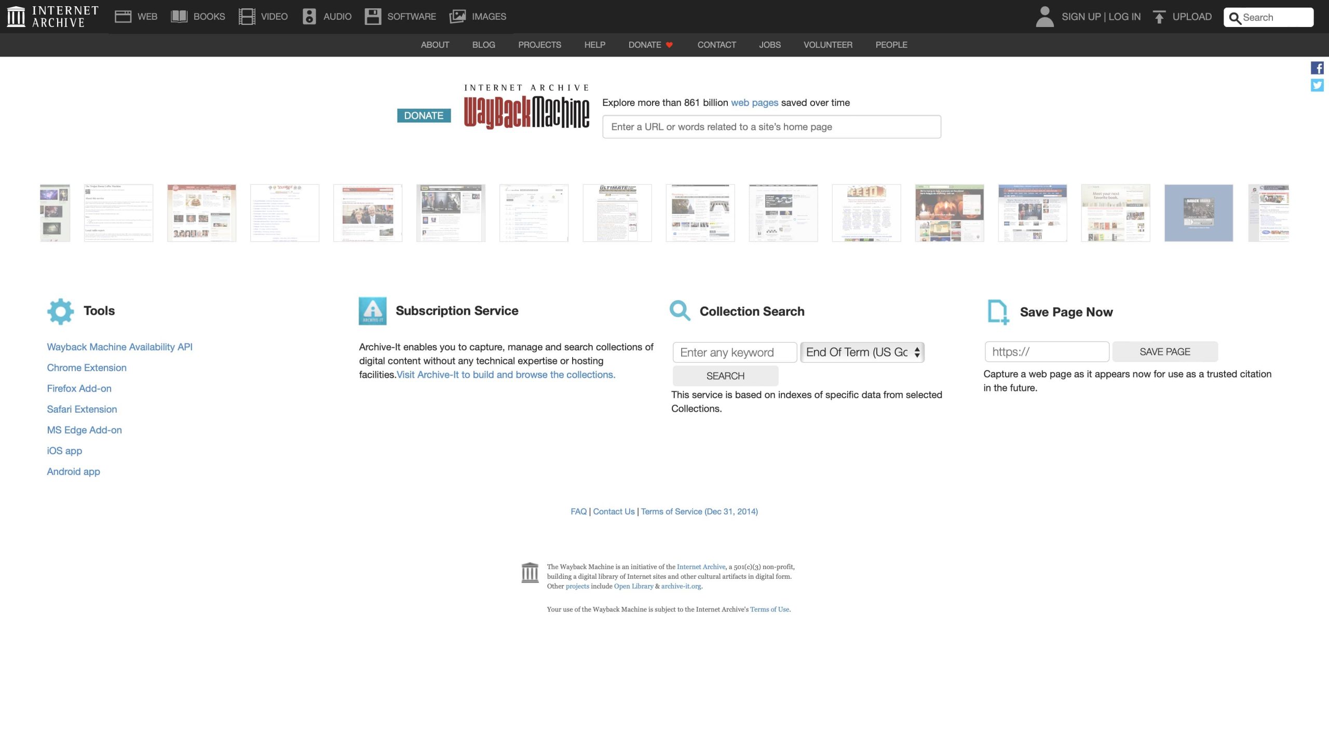Open the Images icon
This screenshot has height=747, width=1329.
coord(457,17)
